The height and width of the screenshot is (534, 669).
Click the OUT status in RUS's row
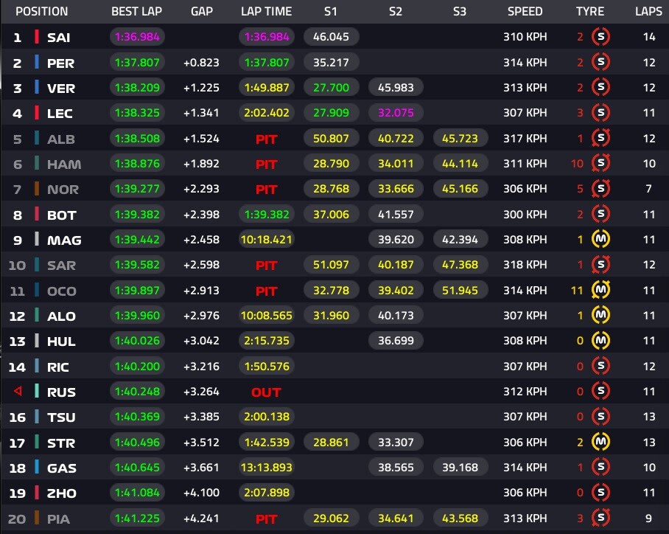[266, 392]
